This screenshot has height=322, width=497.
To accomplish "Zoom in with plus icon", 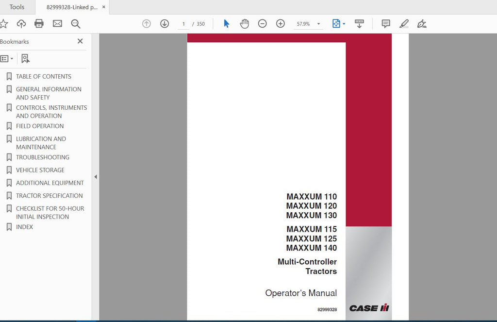I will point(281,23).
